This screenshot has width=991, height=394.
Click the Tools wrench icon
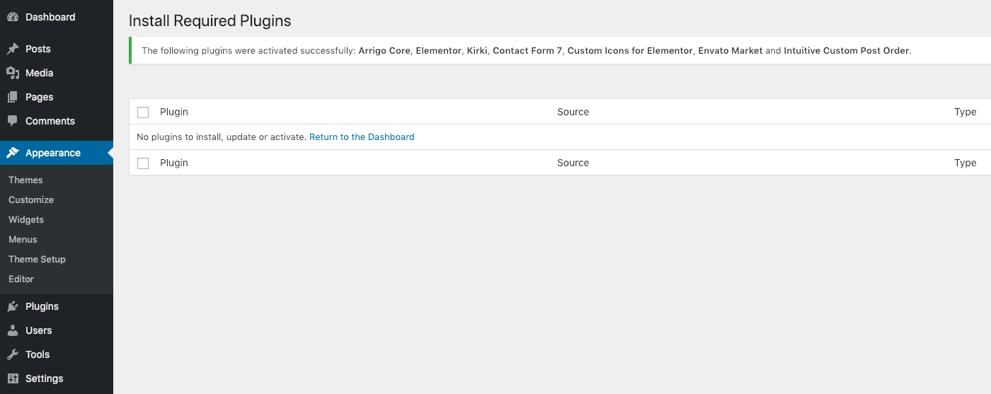pos(13,354)
